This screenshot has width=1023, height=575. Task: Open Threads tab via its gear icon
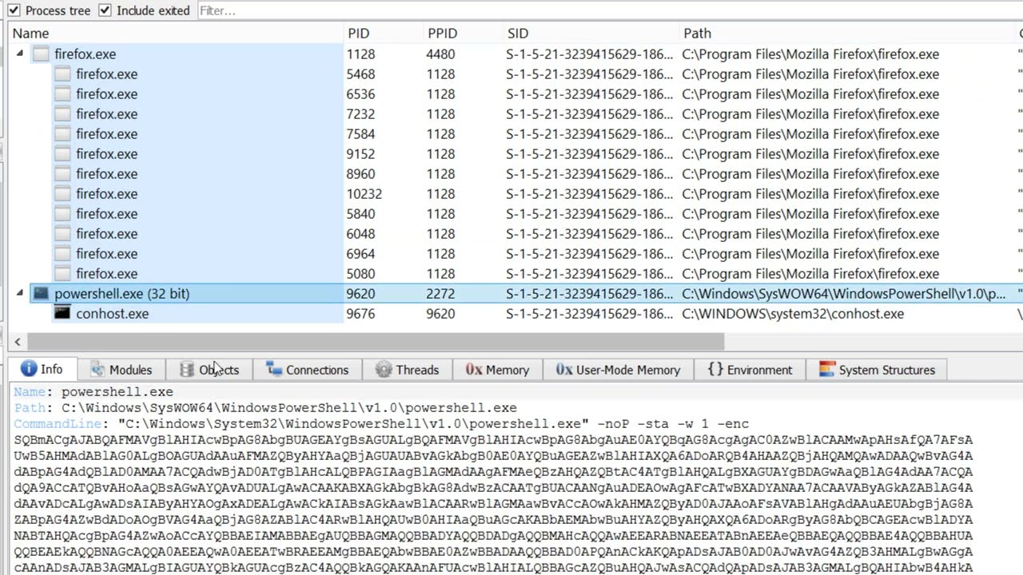pos(384,370)
